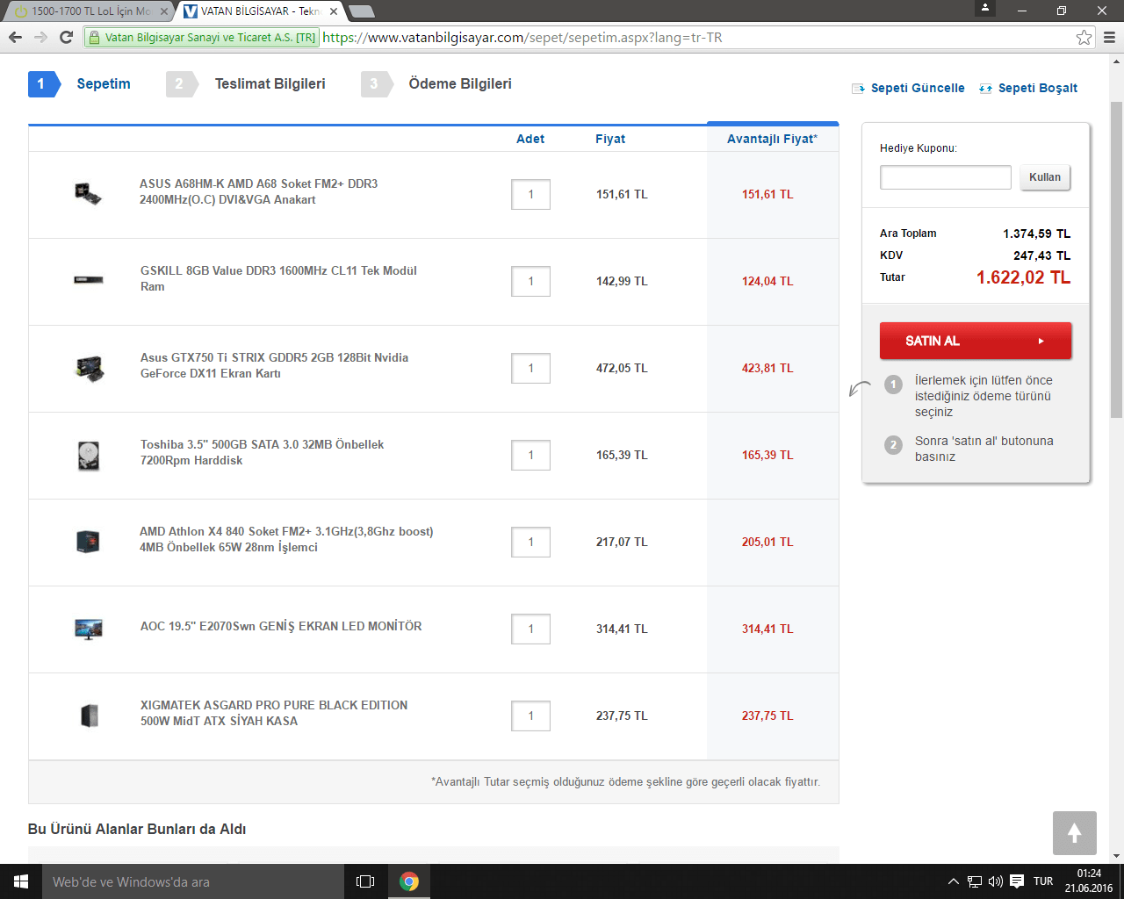Screen dimensions: 1124x899
Task: Open AMD Athlon X4 840 product link
Action: pos(286,539)
